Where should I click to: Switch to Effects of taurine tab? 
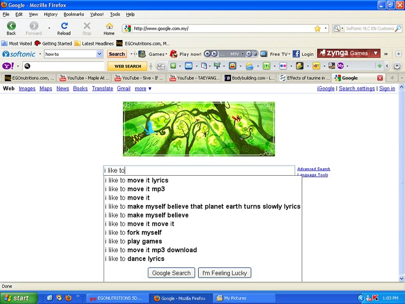click(x=305, y=78)
